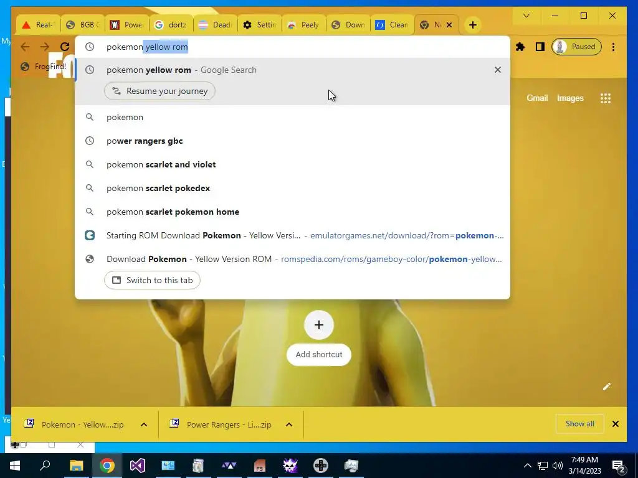This screenshot has width=638, height=478.
Task: Switch to the Settings tab
Action: [260, 25]
